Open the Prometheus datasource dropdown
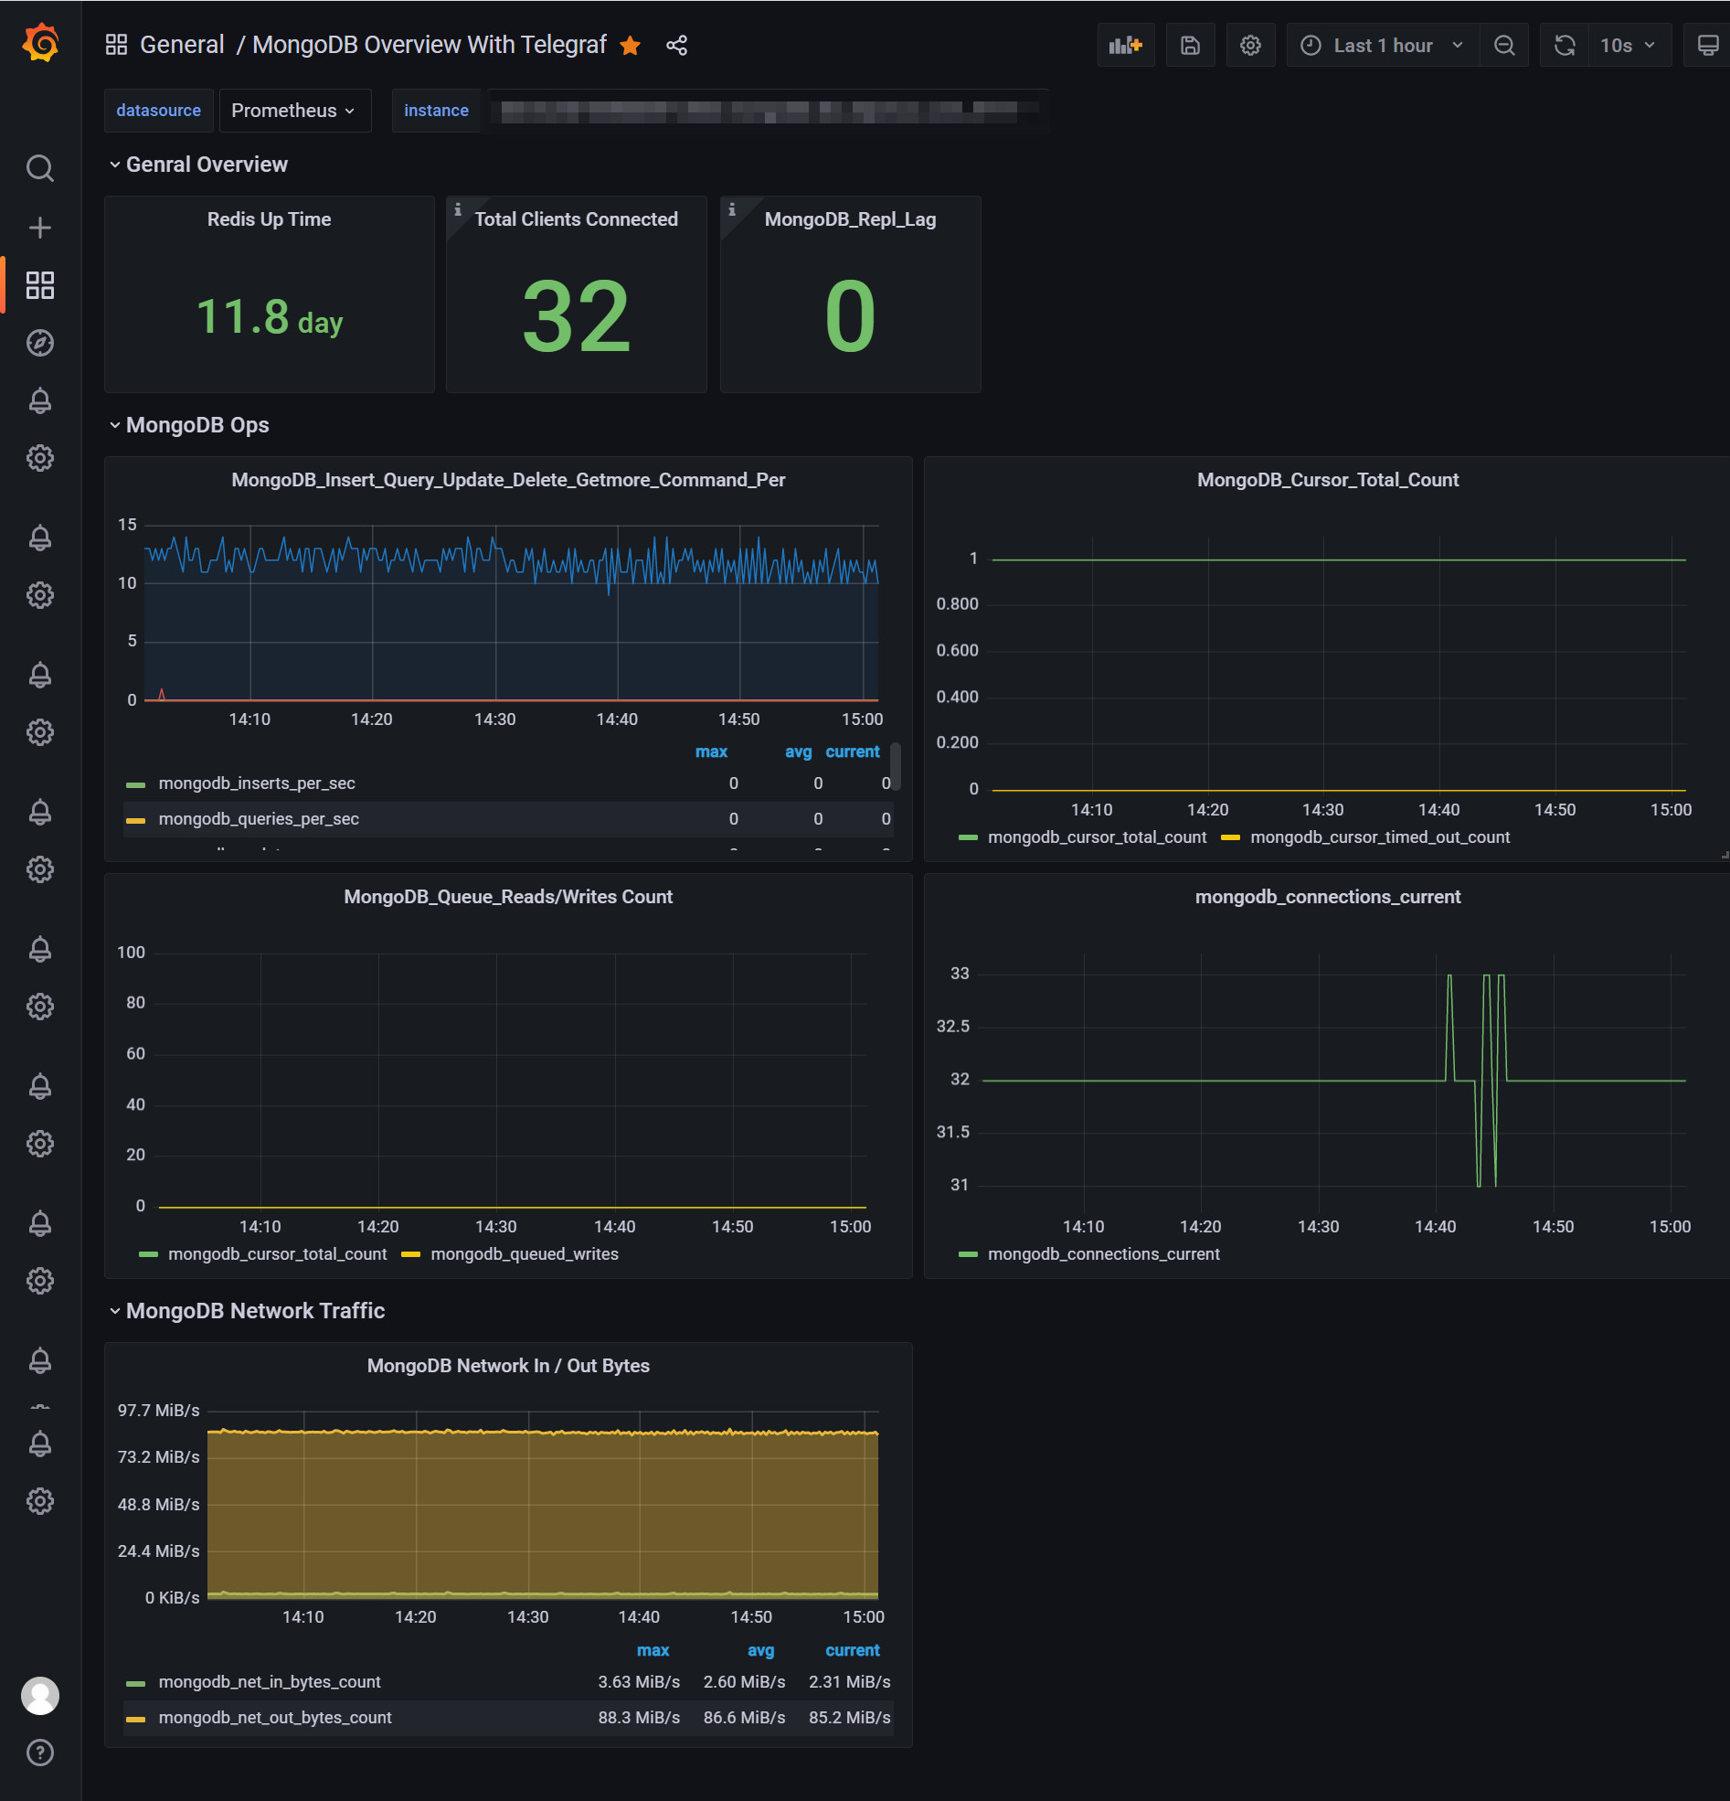The image size is (1730, 1801). [294, 111]
